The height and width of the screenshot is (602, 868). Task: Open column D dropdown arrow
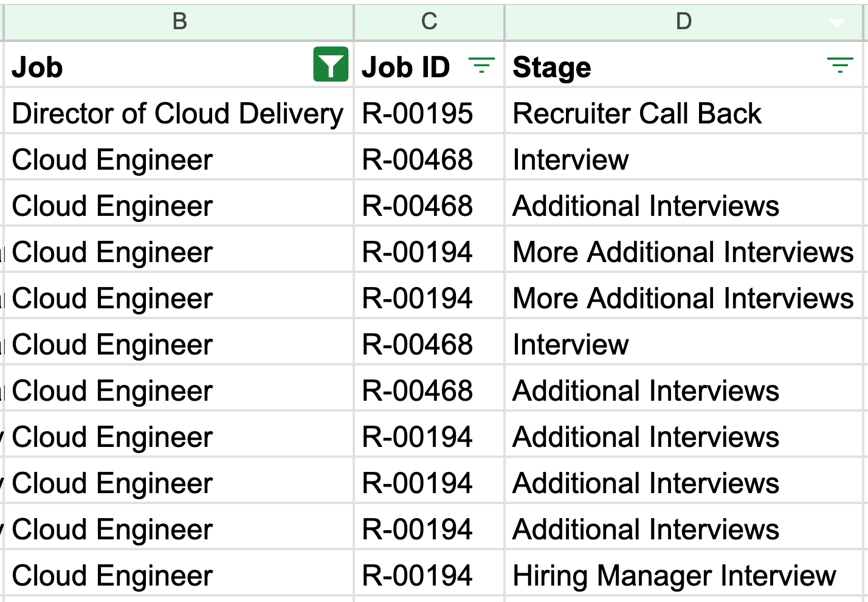point(837,23)
